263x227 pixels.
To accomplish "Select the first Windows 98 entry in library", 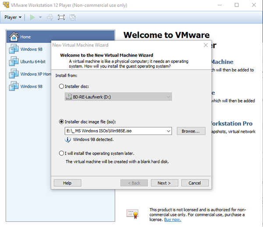I will pyautogui.click(x=31, y=49).
